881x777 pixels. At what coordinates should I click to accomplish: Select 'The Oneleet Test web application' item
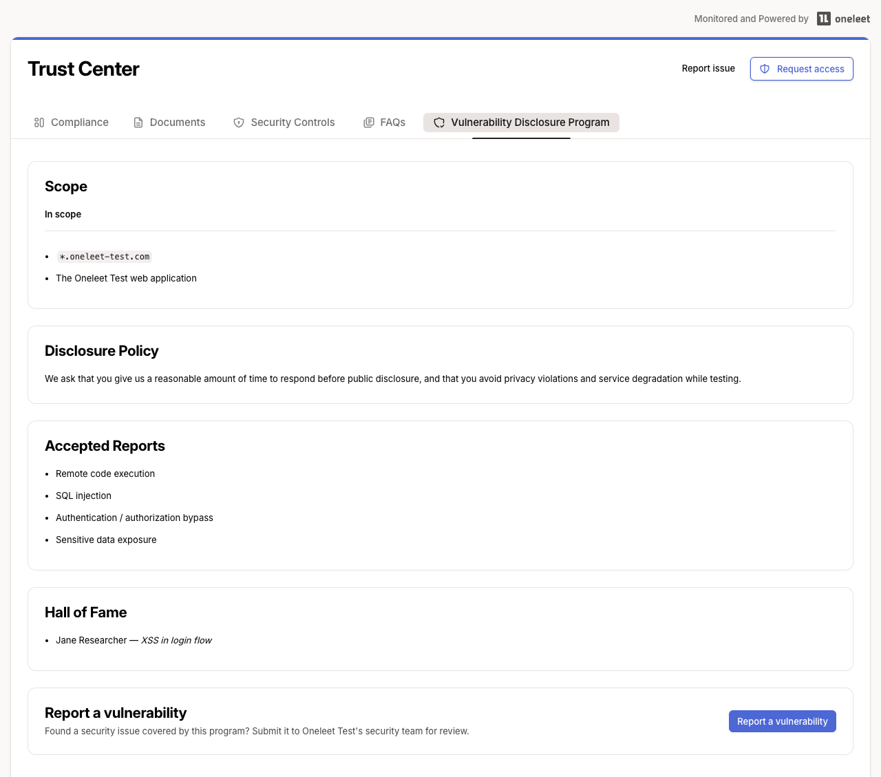pos(126,278)
